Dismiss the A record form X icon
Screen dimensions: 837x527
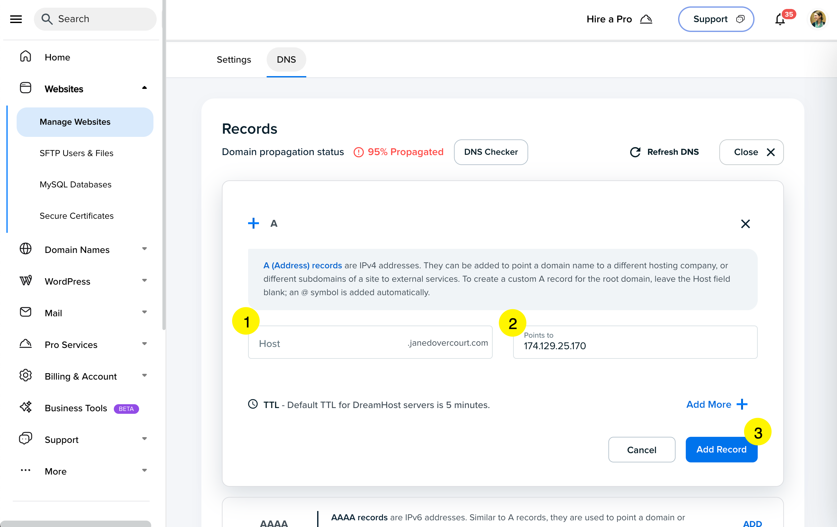point(745,224)
